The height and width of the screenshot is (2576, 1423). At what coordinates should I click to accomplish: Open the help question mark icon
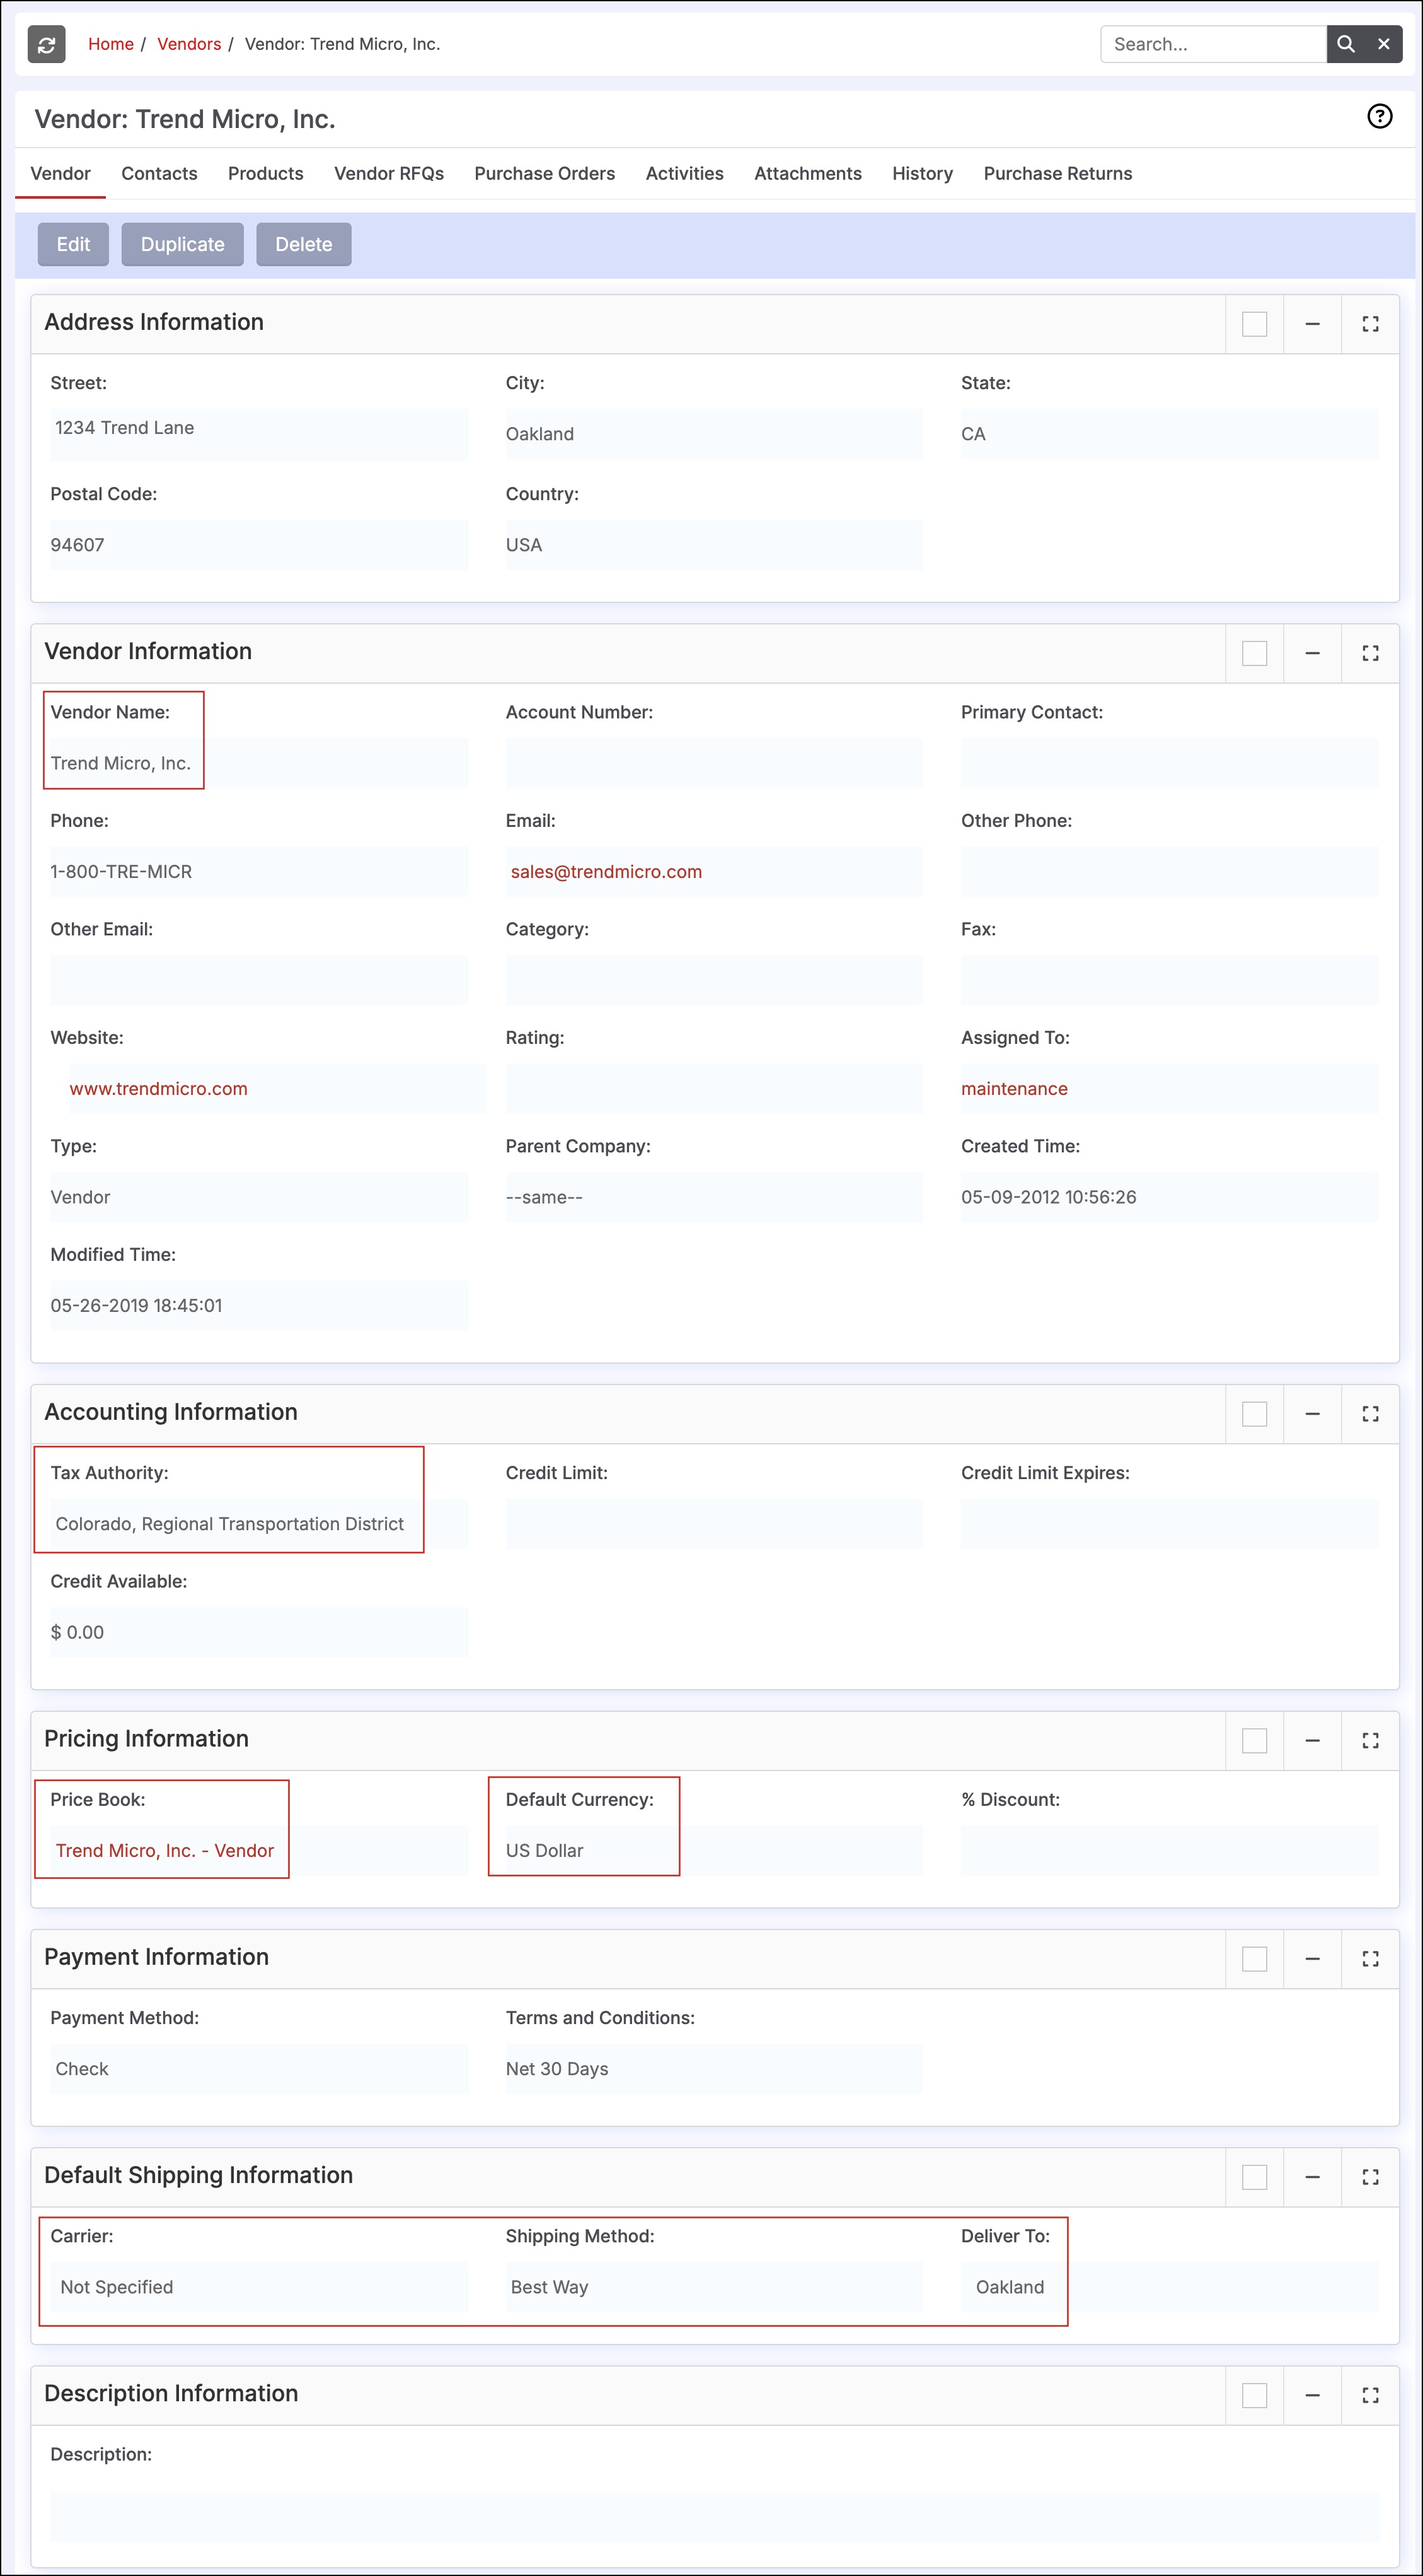(1379, 117)
